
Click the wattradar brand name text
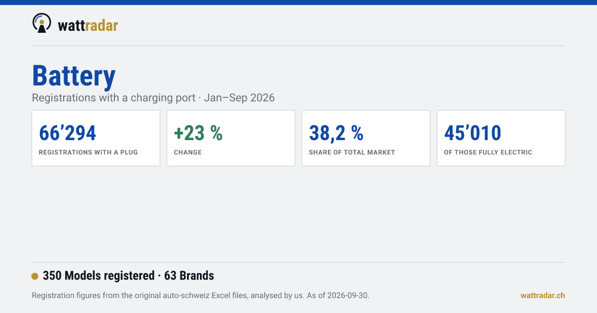click(x=88, y=25)
